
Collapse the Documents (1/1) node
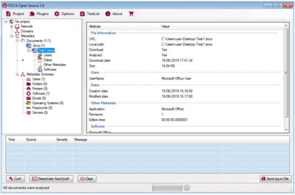[x=17, y=41]
